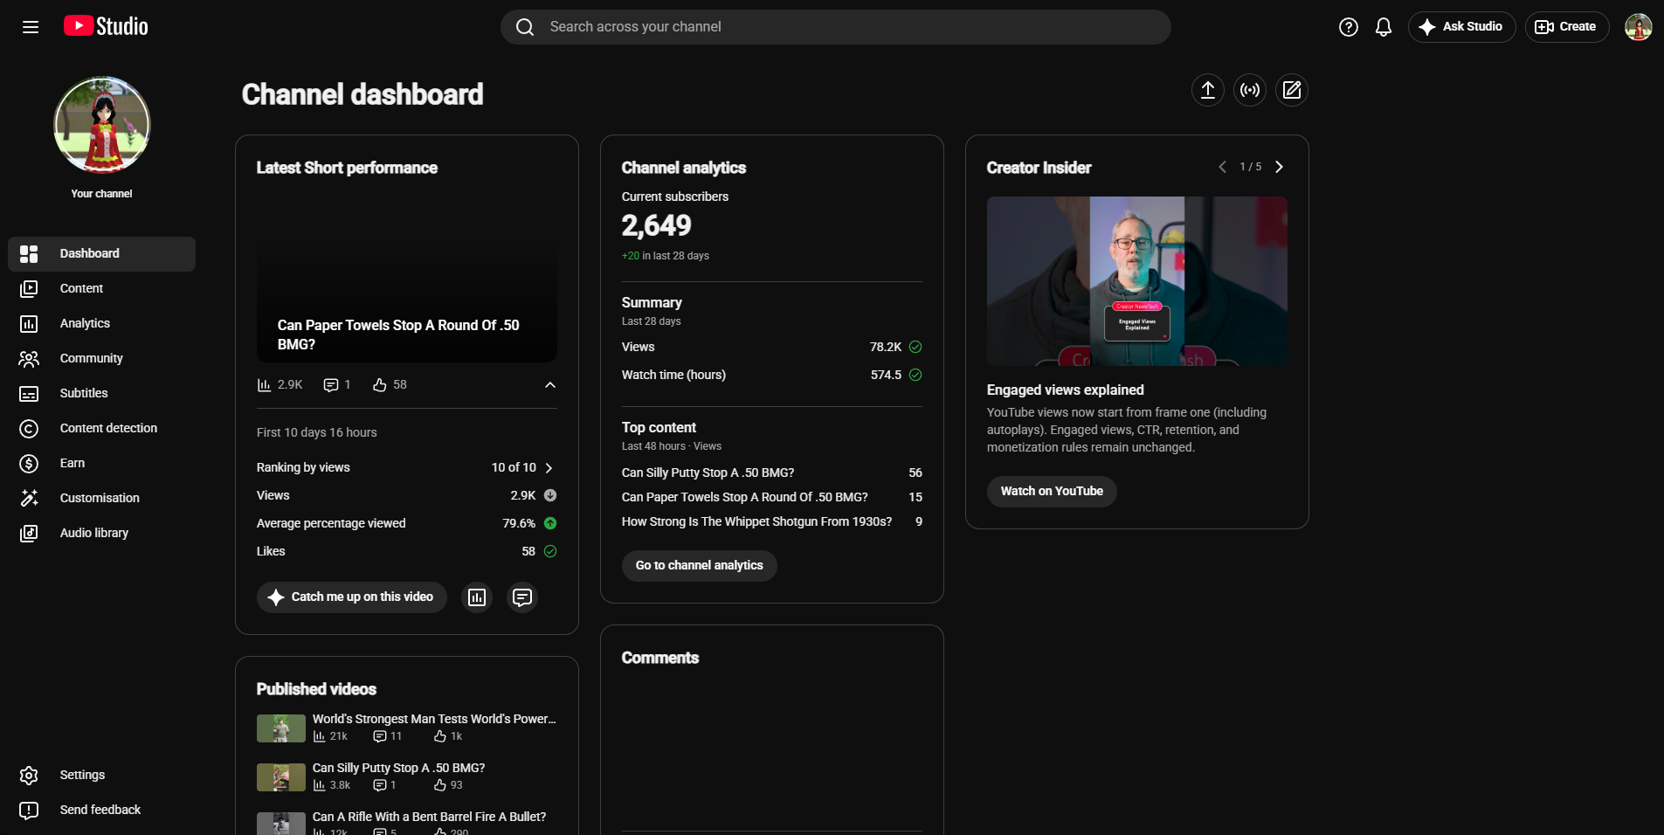Click the Engaged views explained heading
The height and width of the screenshot is (835, 1664).
pyautogui.click(x=1065, y=390)
